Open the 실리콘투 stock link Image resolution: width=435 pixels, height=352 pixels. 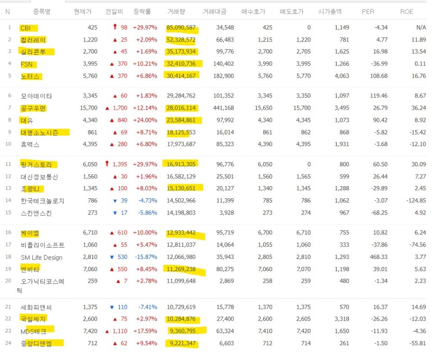pyautogui.click(x=33, y=52)
